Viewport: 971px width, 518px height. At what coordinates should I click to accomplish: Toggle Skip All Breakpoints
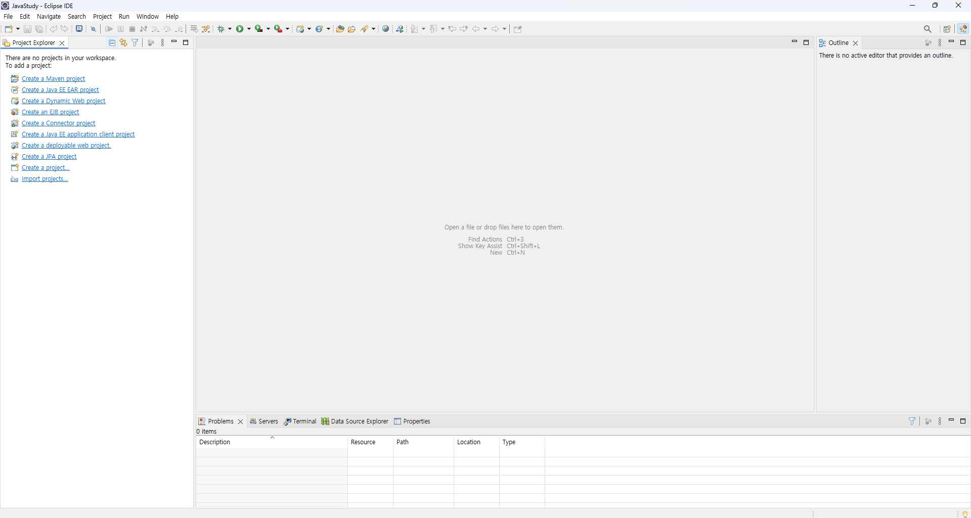point(94,29)
